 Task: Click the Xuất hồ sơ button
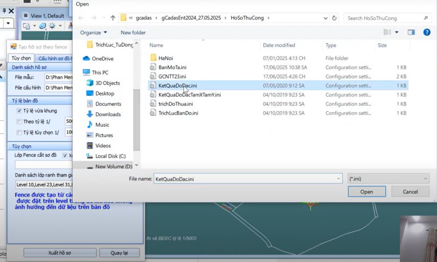59,253
